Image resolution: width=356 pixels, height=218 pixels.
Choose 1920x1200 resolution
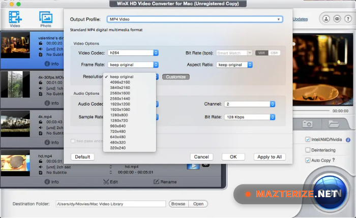pos(129,104)
